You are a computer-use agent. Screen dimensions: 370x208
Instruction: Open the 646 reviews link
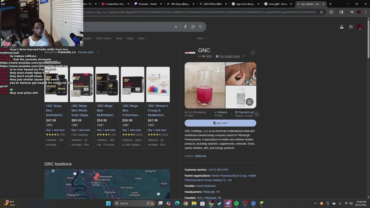209,56
